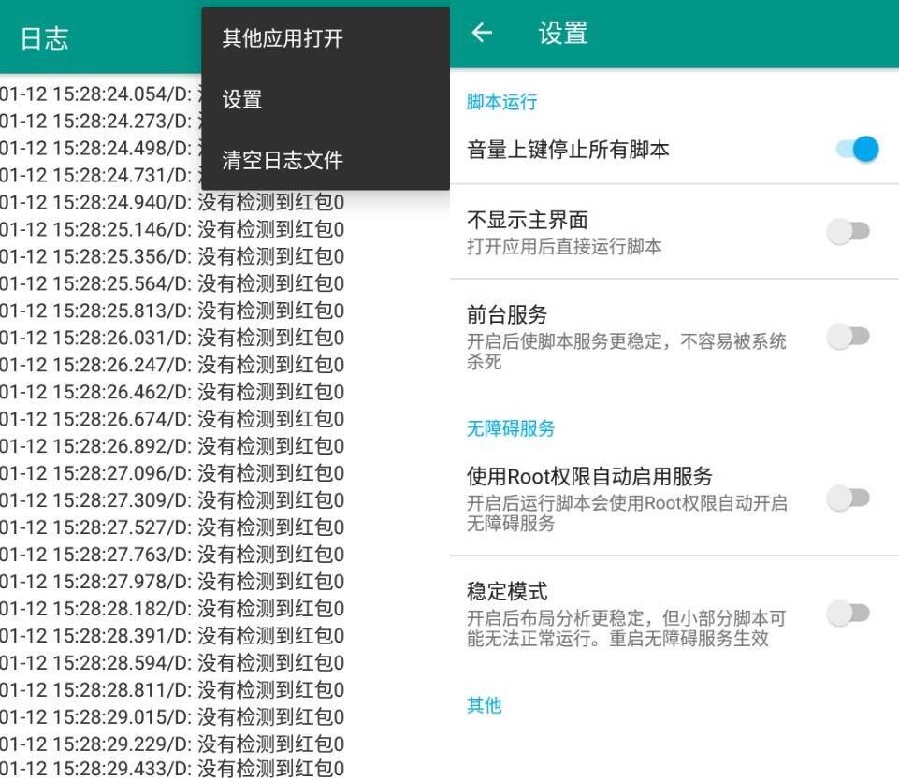
Task: Turn on the 前台服务 switch
Action: [x=849, y=337]
